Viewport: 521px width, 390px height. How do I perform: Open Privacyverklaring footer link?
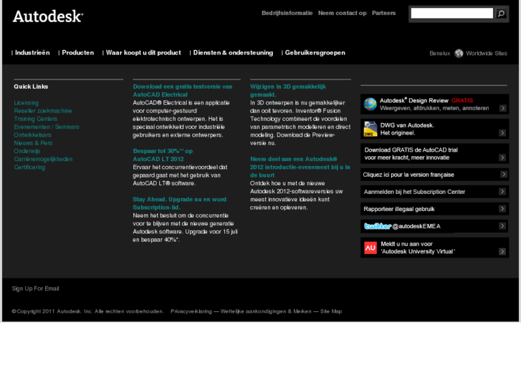(191, 311)
